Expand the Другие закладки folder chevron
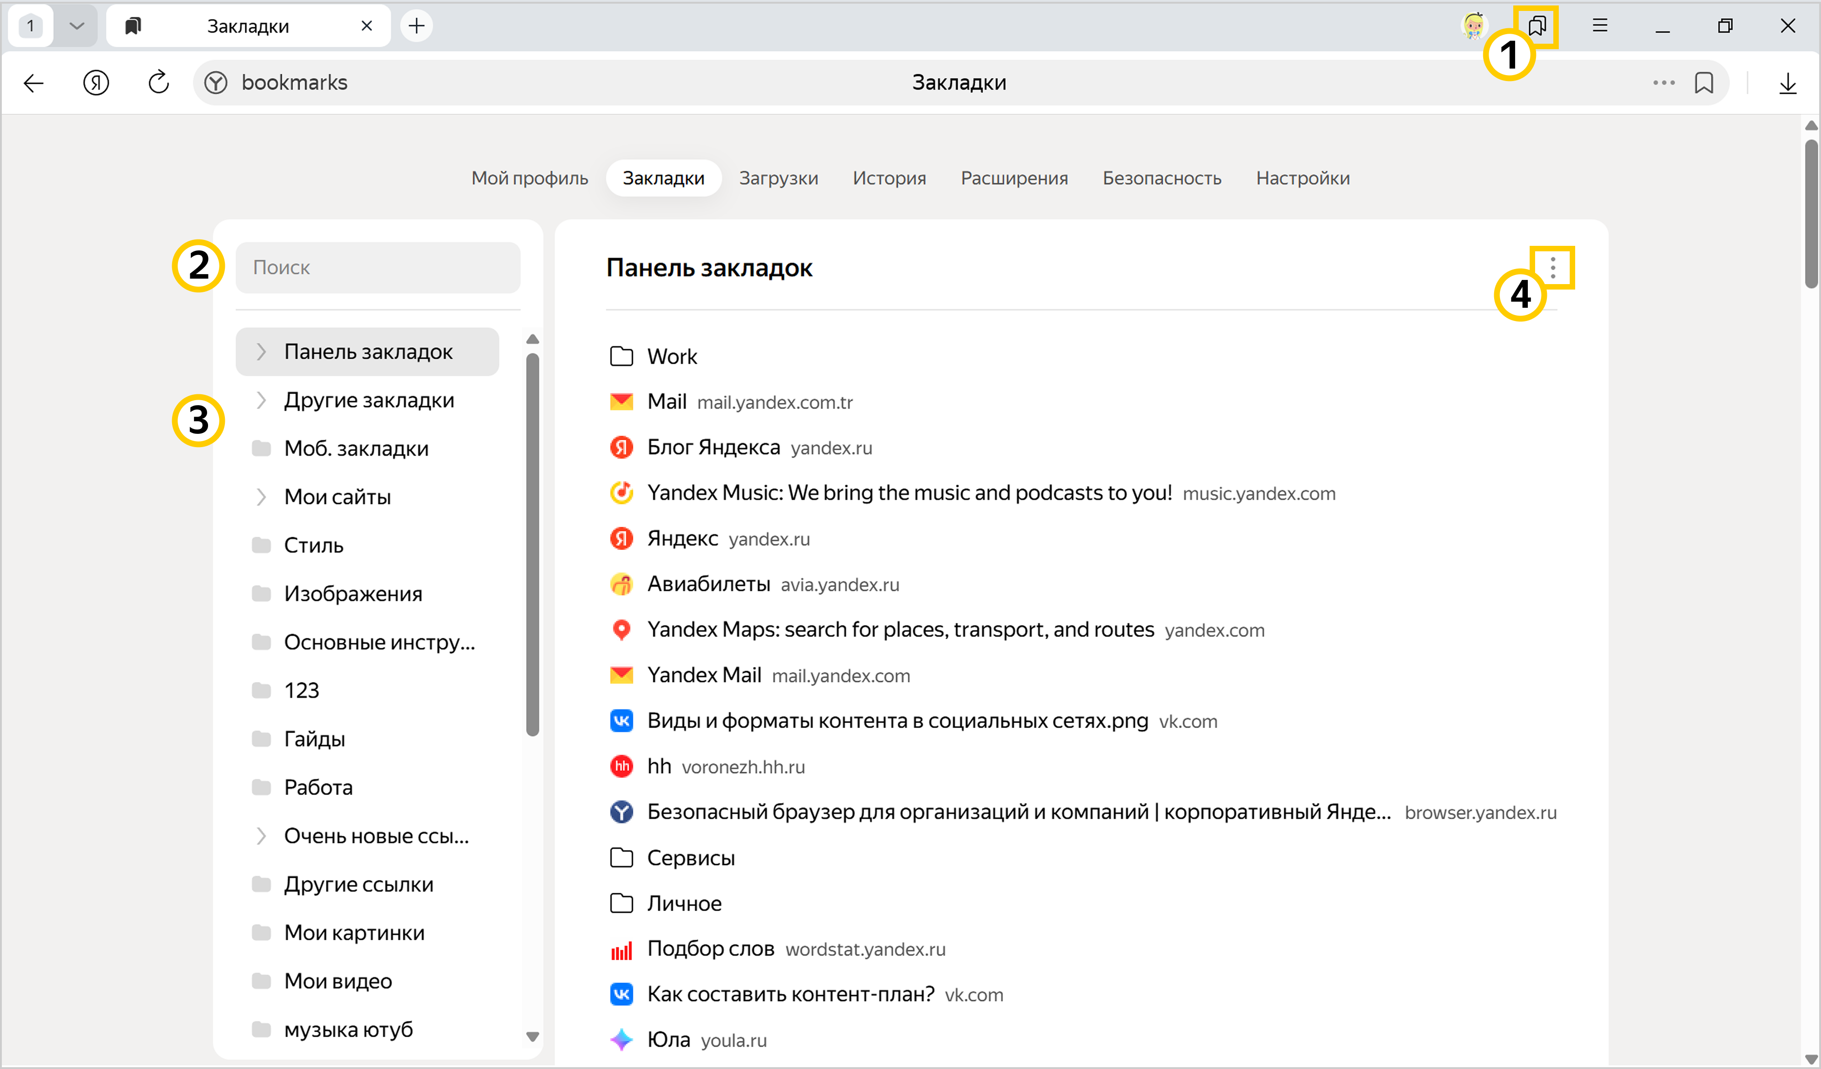Screen dimensions: 1821x1069 pyautogui.click(x=262, y=400)
